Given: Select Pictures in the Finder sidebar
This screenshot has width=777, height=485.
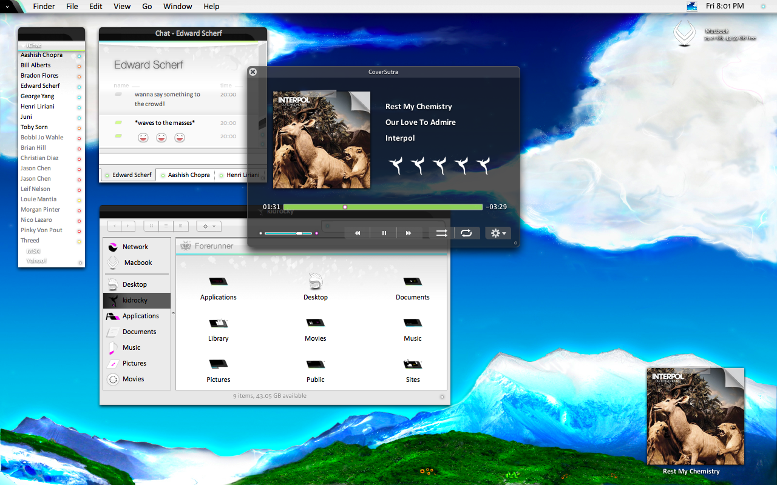Looking at the screenshot, I should (137, 363).
